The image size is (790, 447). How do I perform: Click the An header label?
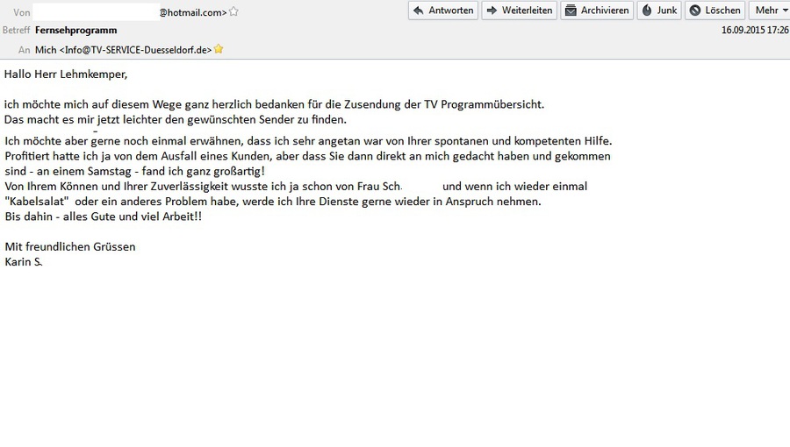click(24, 50)
